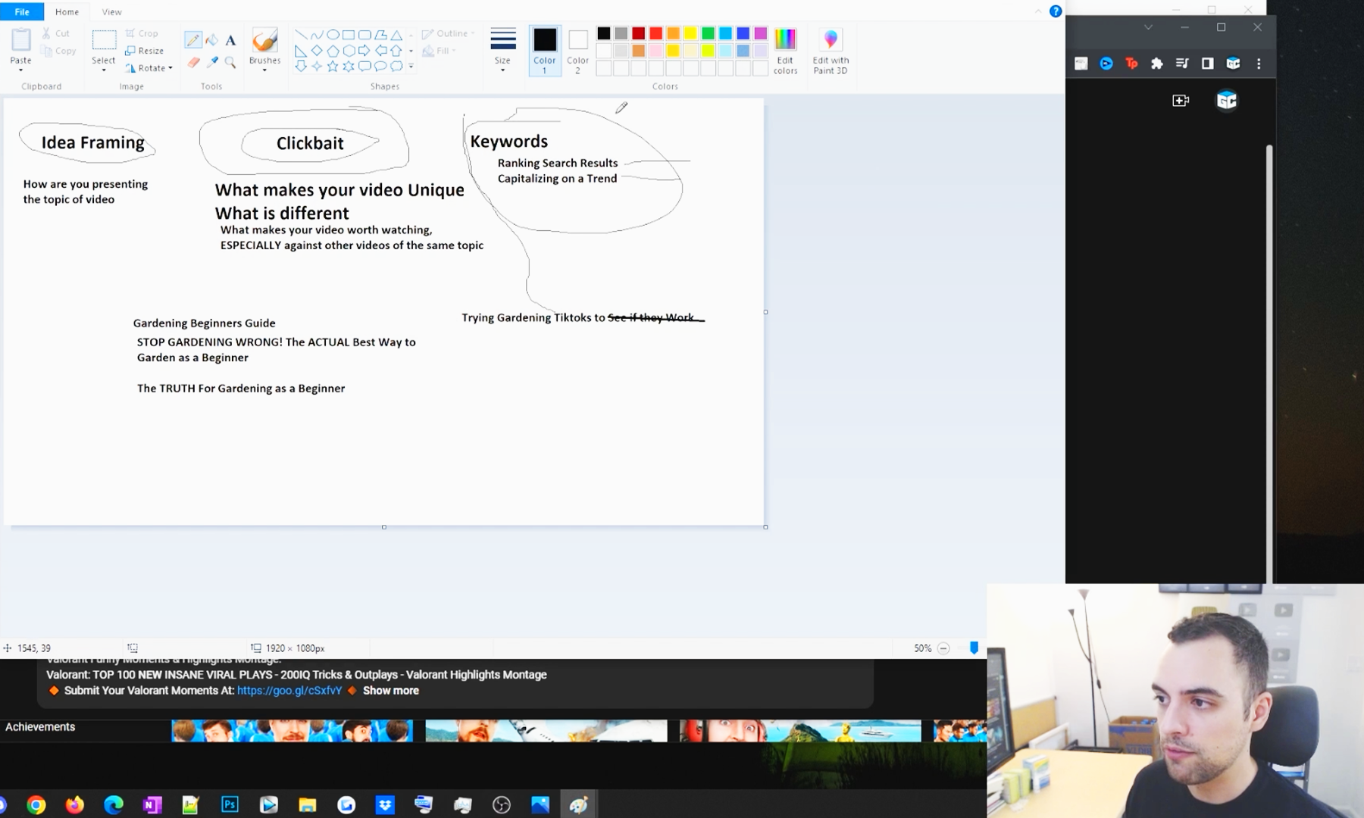The height and width of the screenshot is (818, 1364).
Task: Pick the Oval shape
Action: pos(333,34)
